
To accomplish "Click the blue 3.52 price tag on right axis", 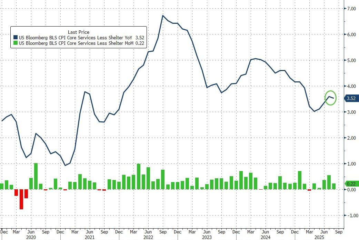I will [x=351, y=98].
